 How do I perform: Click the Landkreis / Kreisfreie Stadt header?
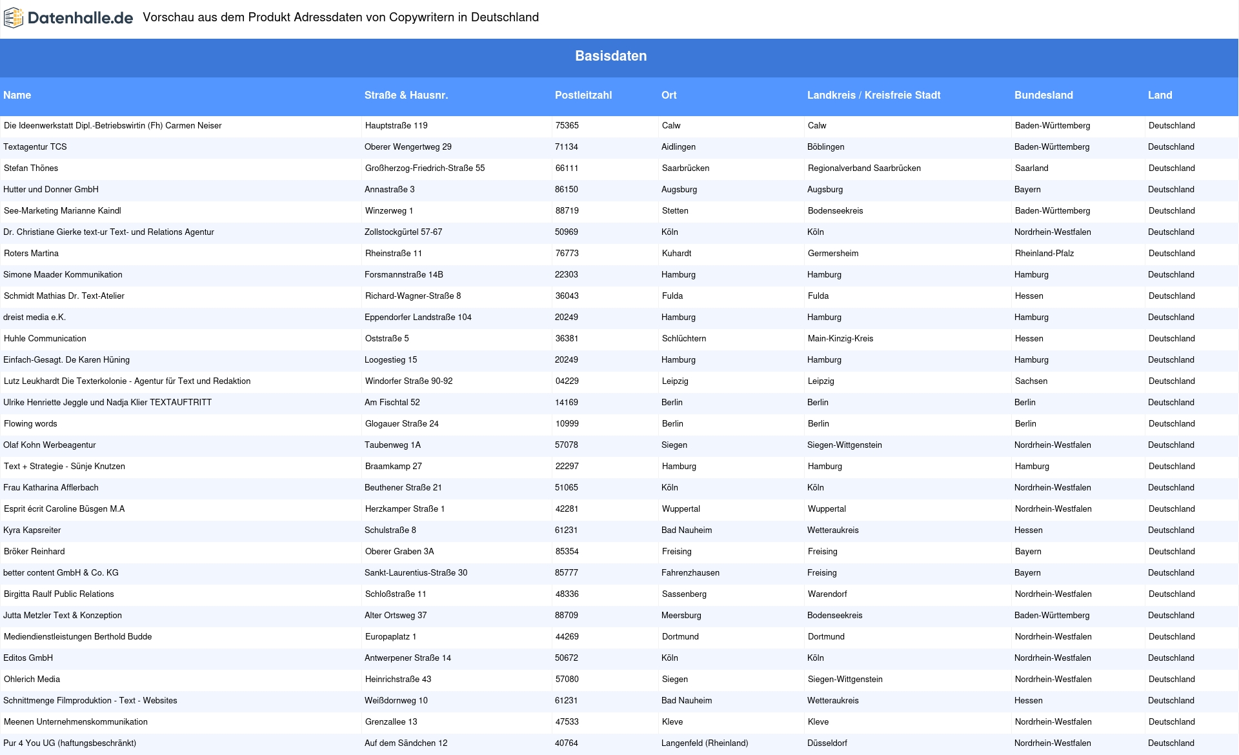[874, 96]
